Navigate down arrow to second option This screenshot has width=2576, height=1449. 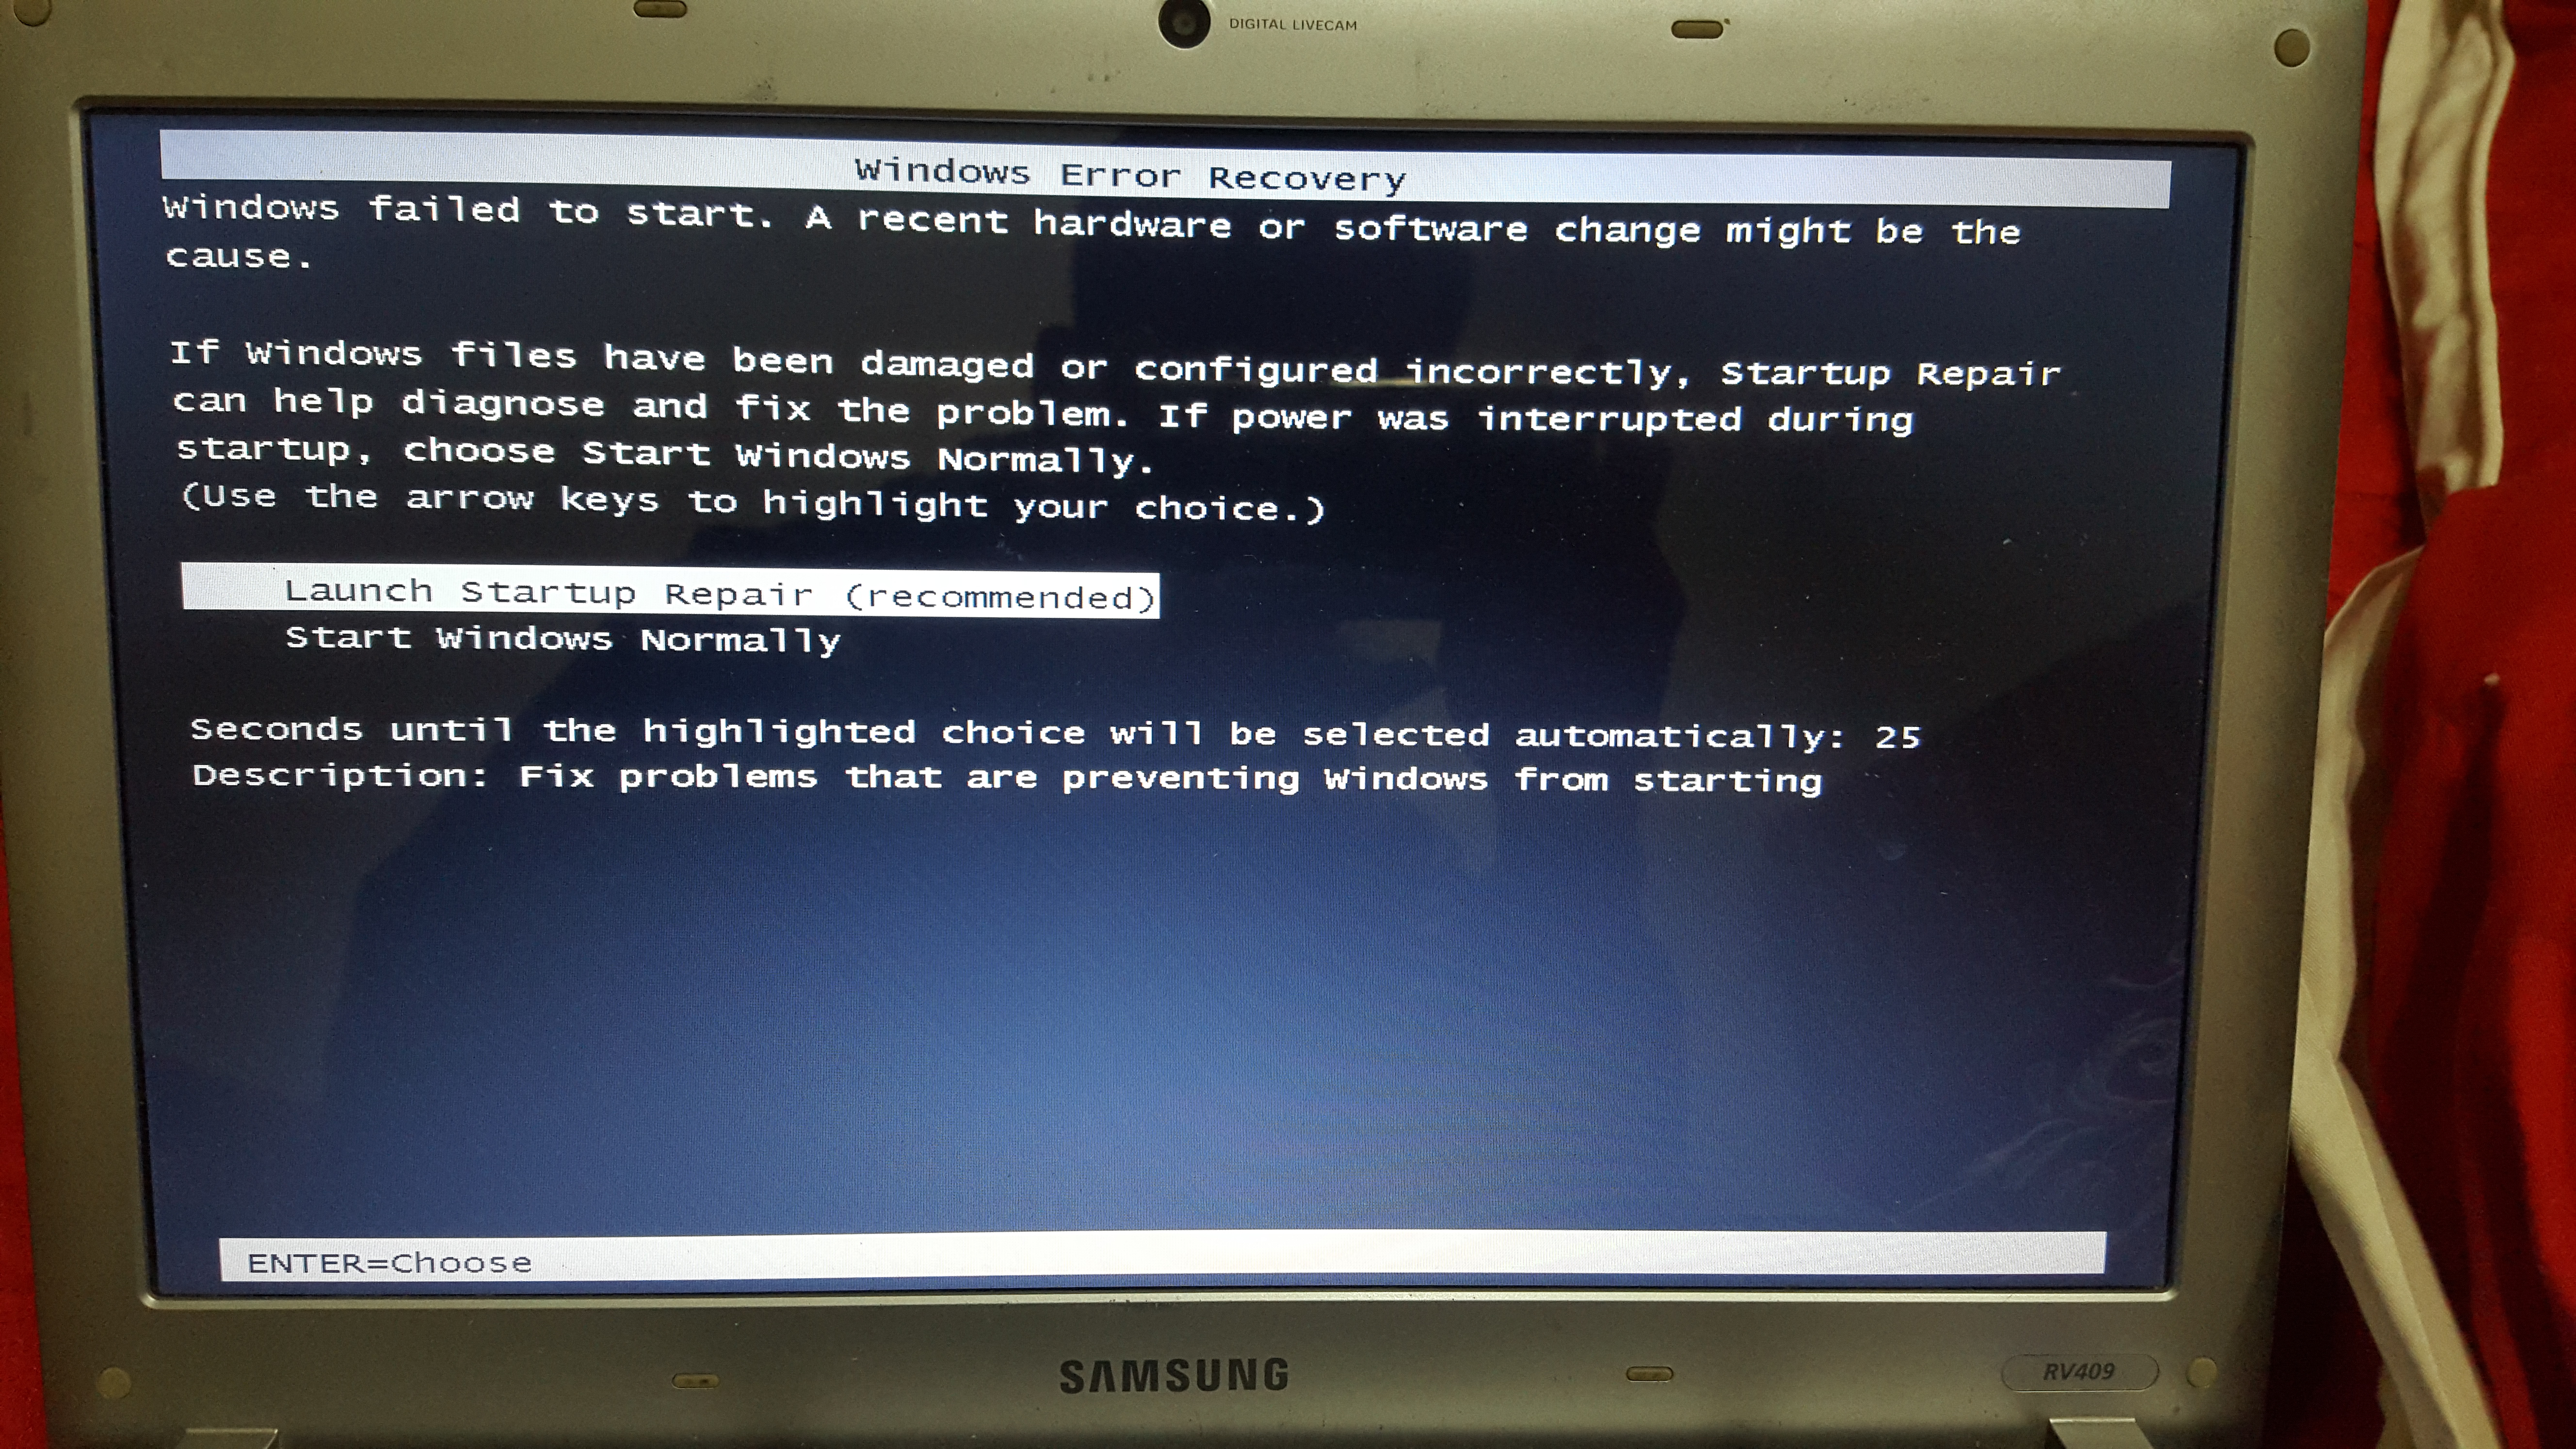[x=548, y=641]
